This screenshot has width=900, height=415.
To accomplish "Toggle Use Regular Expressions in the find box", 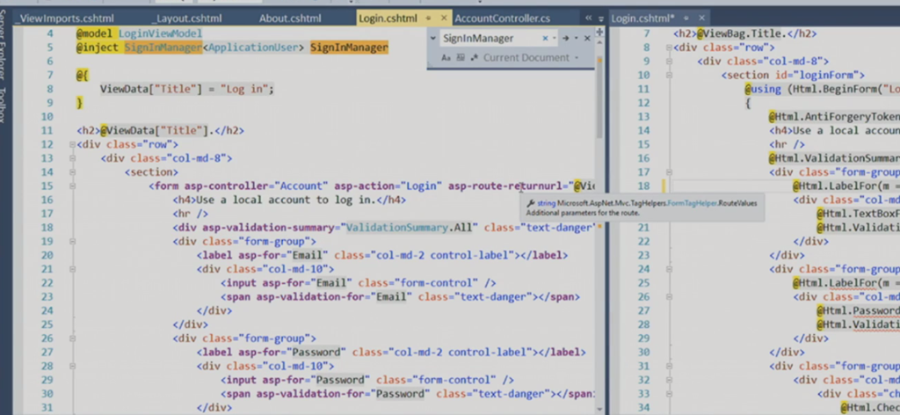I will pyautogui.click(x=475, y=58).
